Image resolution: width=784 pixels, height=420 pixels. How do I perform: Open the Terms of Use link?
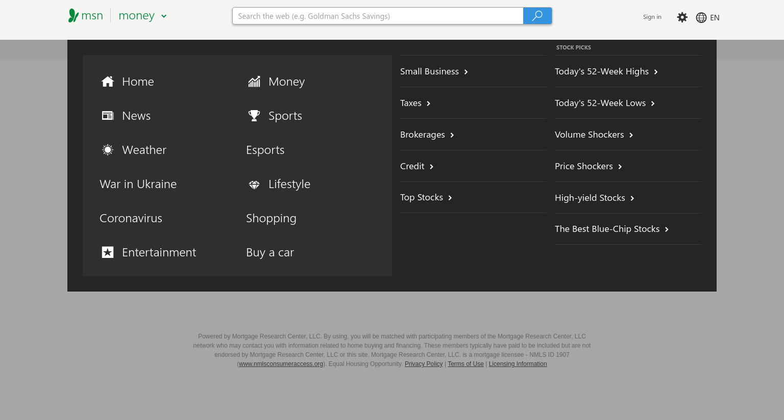(465, 364)
